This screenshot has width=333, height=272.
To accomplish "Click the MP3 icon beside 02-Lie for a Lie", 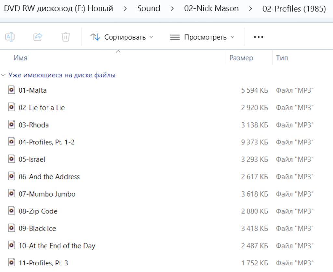I will [11, 107].
